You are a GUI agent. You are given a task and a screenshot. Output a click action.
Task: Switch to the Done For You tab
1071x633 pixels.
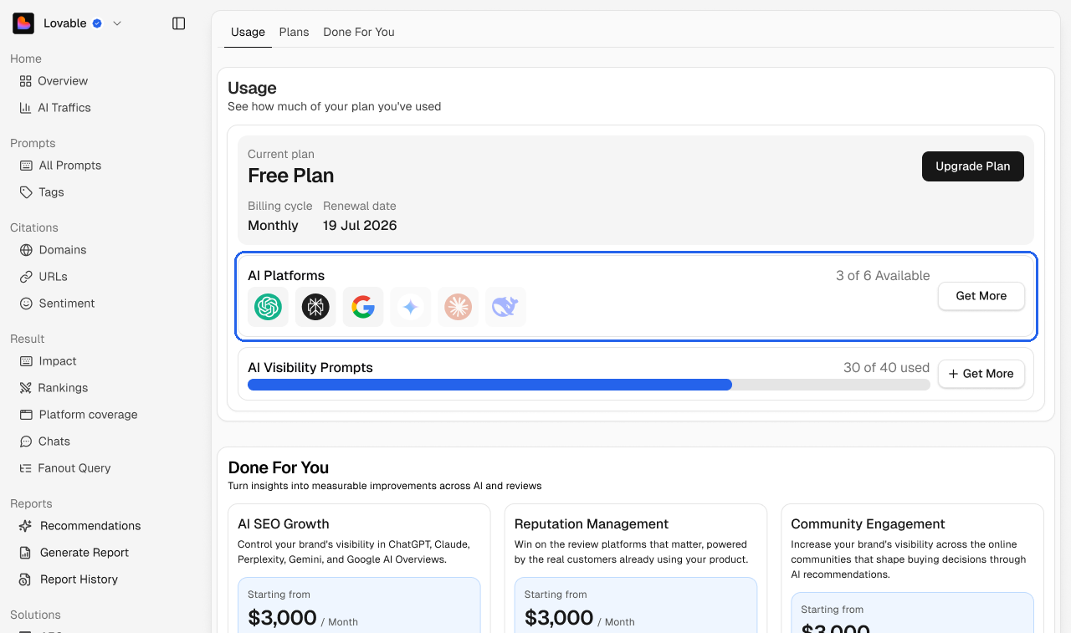(359, 32)
